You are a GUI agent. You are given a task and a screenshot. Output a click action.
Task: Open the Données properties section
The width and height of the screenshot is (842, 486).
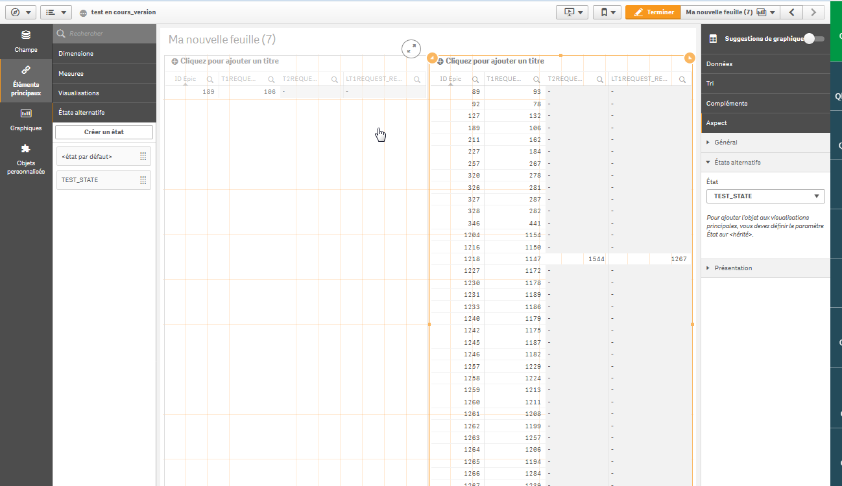(765, 64)
